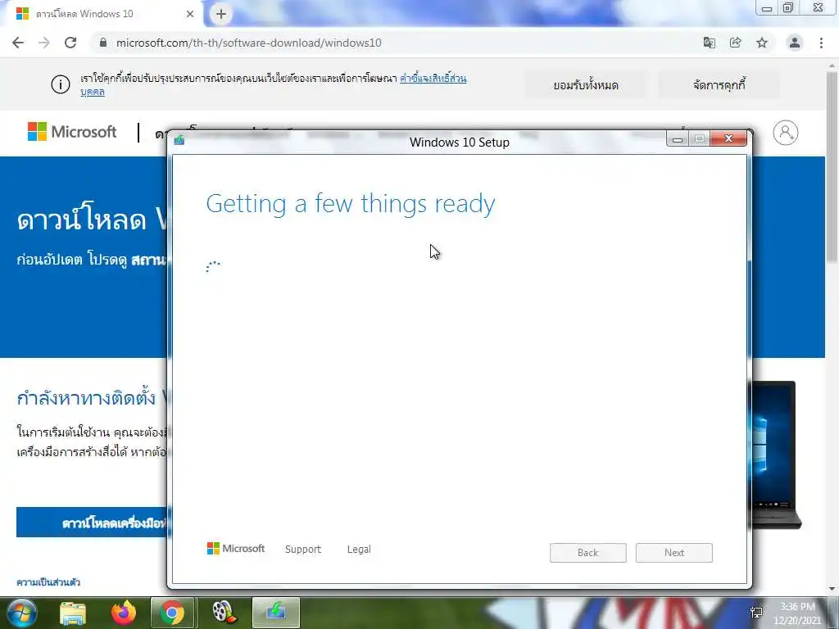Minimize the Chrome browser window
839x629 pixels.
[767, 8]
